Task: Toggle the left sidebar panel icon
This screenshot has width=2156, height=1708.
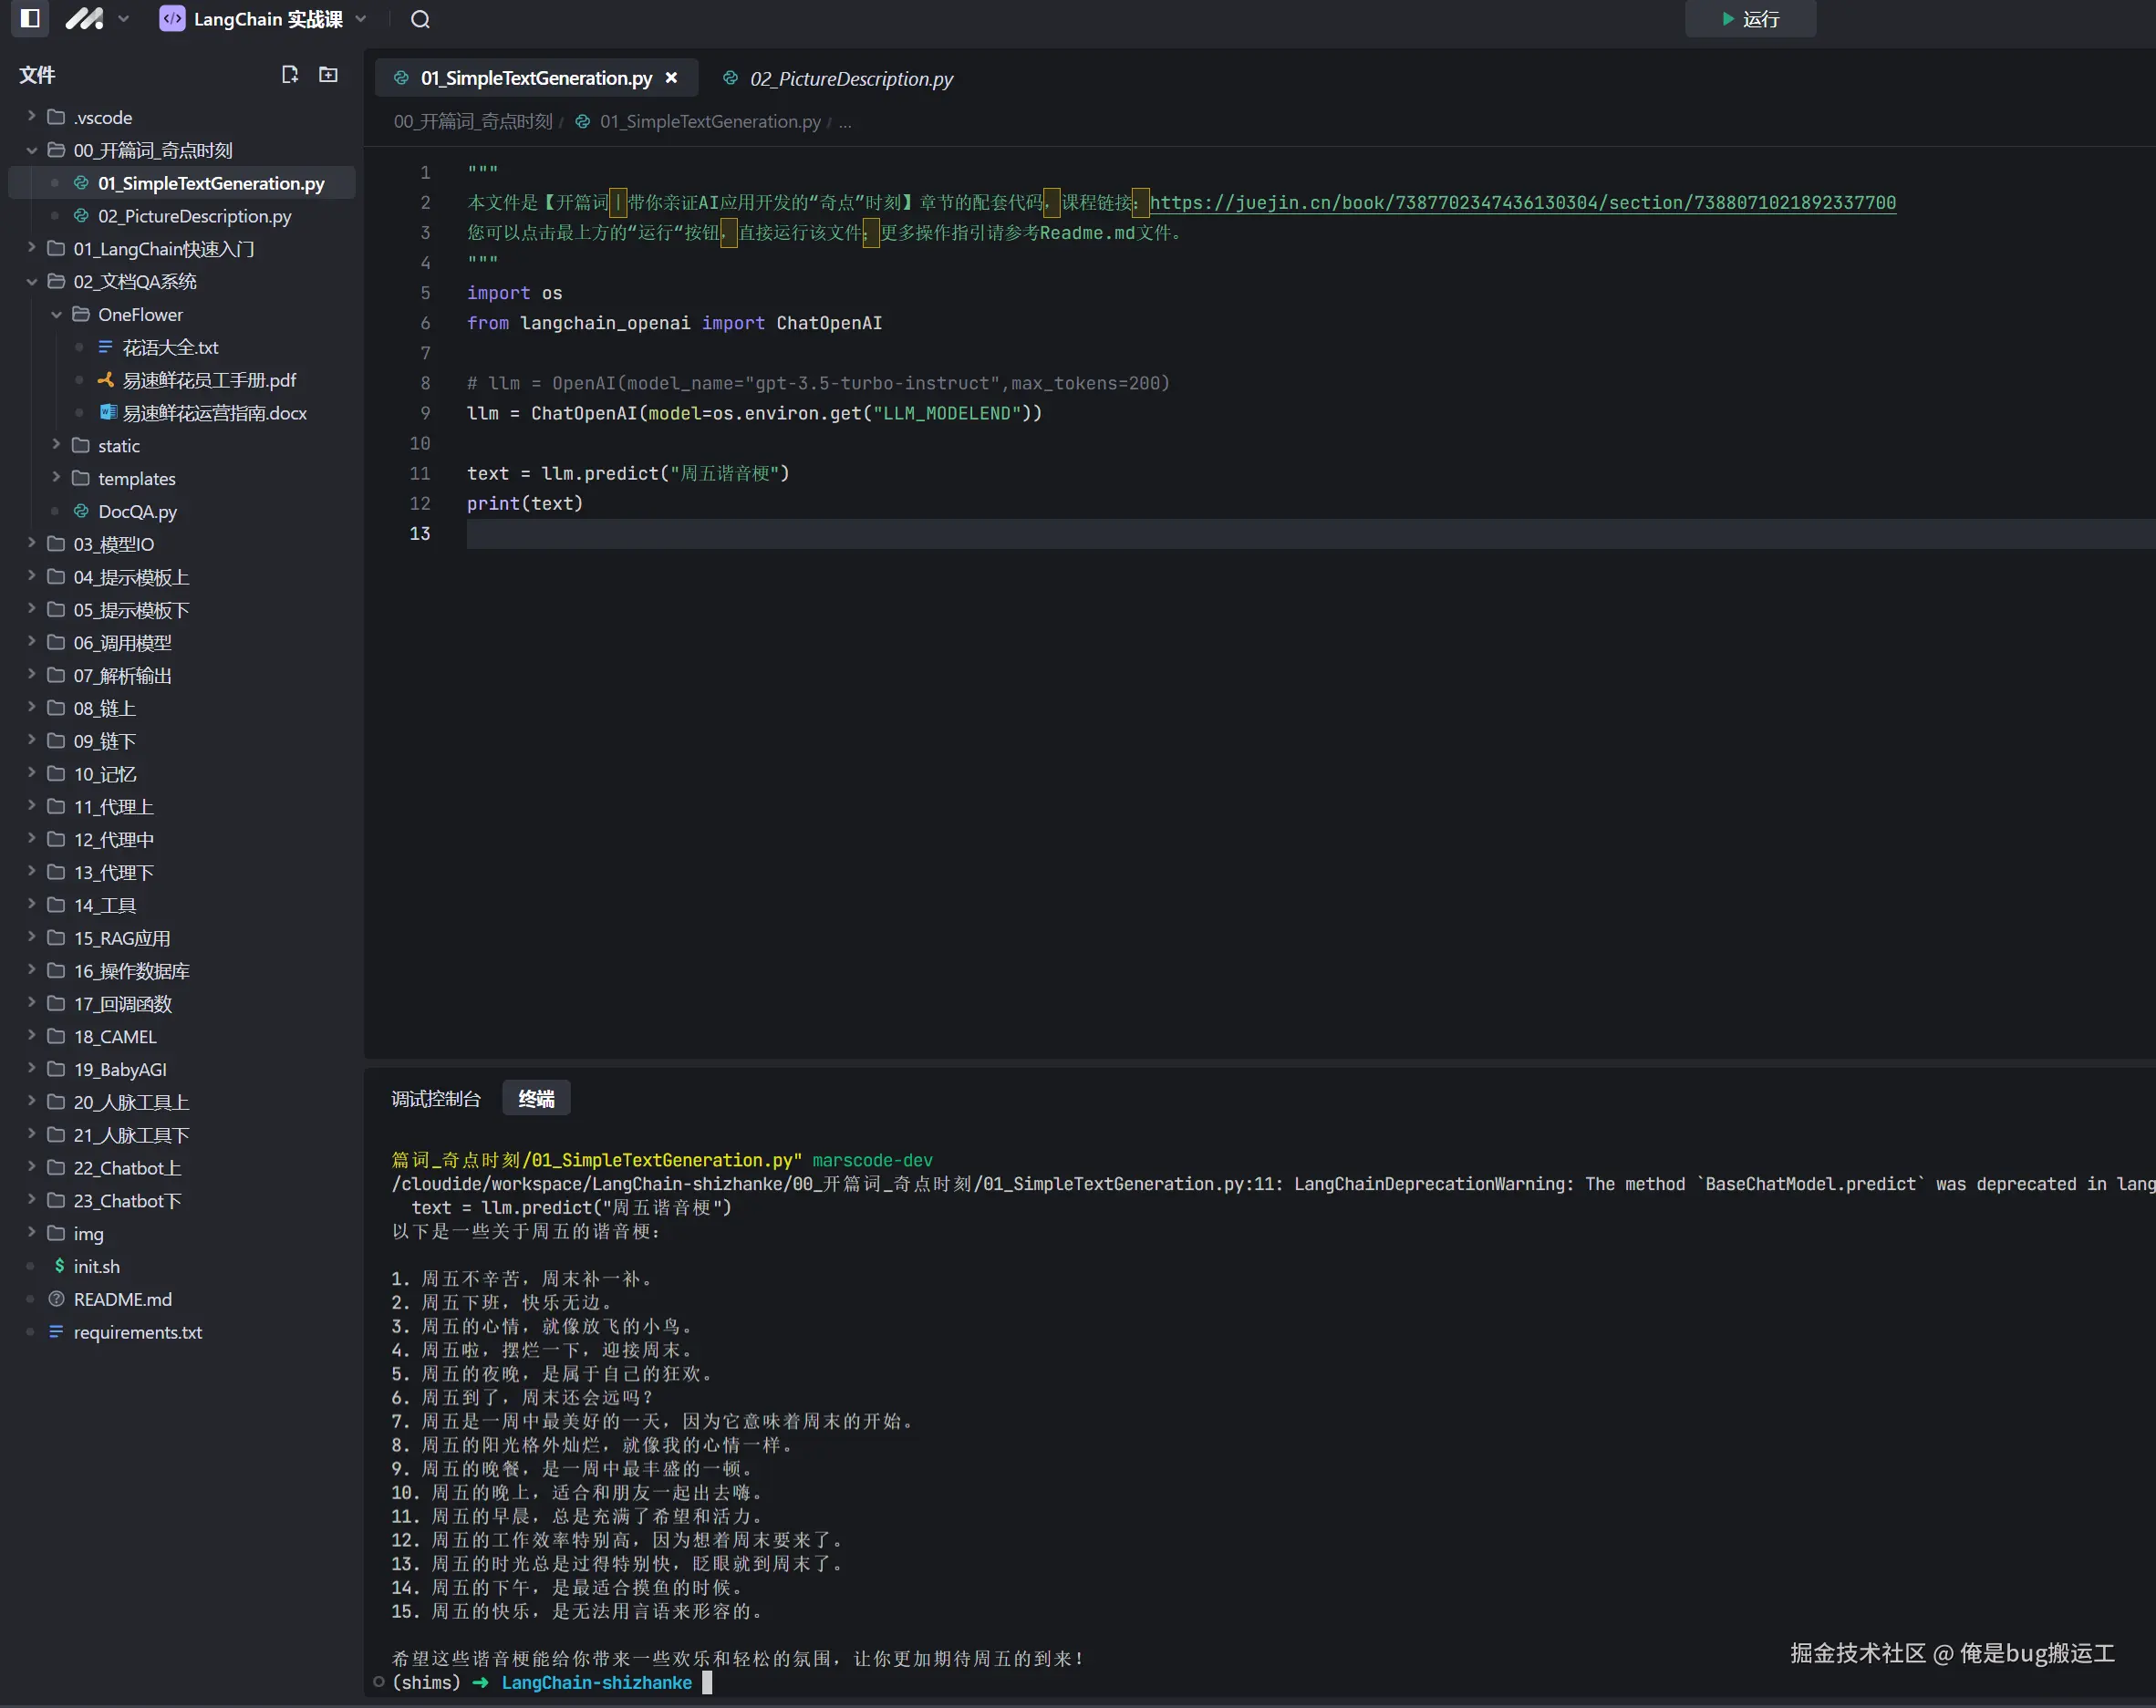Action: coord(30,19)
